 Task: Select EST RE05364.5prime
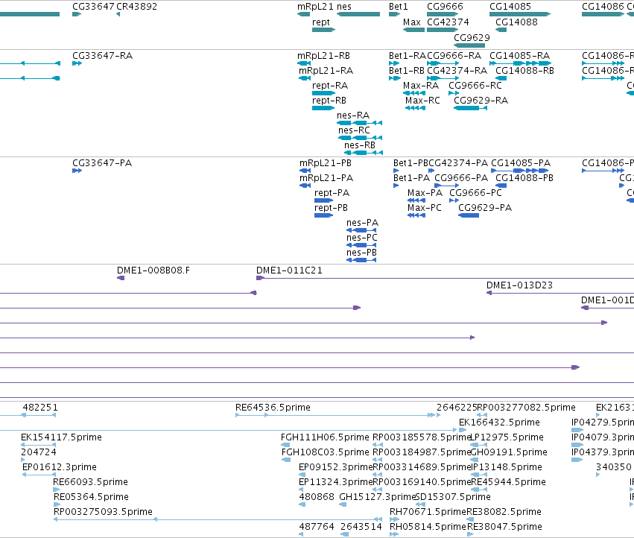57,504
